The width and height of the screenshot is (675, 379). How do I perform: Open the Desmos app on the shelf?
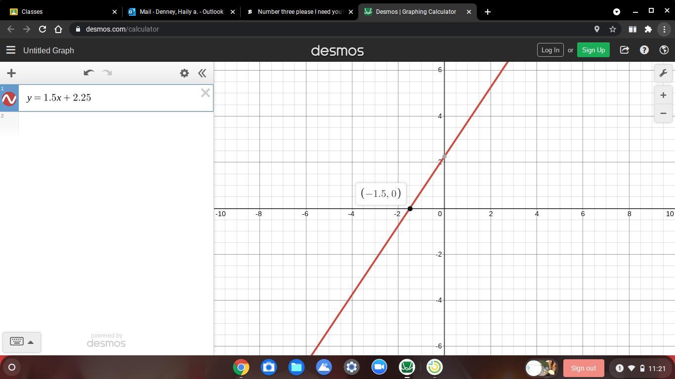[407, 367]
